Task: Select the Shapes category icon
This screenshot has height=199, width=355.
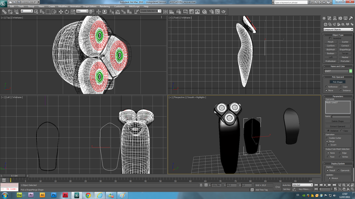Action: 330,24
